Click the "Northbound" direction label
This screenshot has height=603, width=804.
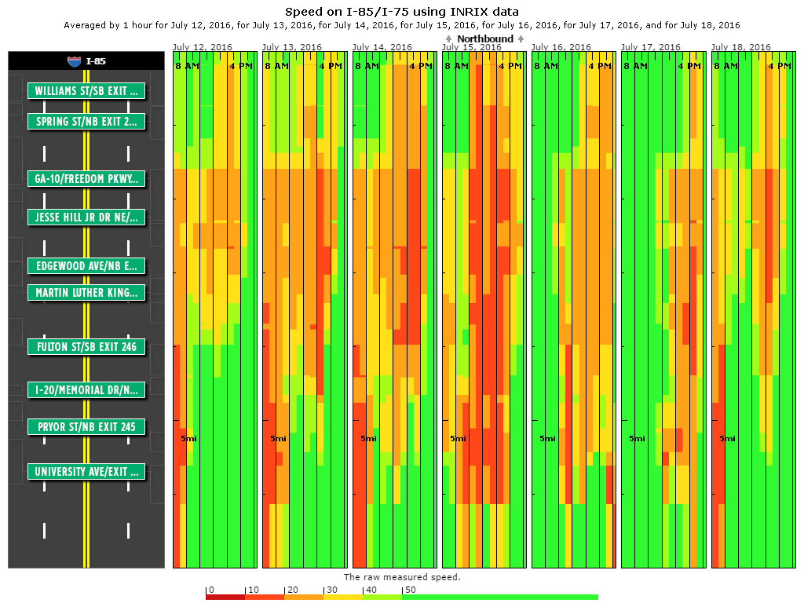pos(485,39)
